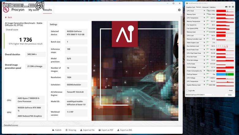Click the Export as PDF icon
The width and height of the screenshot is (239, 135).
pyautogui.click(x=100, y=130)
